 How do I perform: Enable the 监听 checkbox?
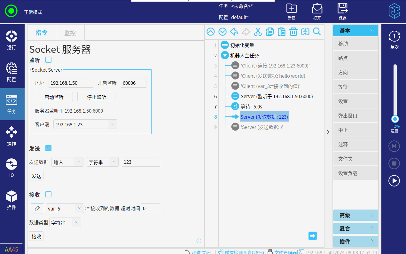pyautogui.click(x=49, y=60)
